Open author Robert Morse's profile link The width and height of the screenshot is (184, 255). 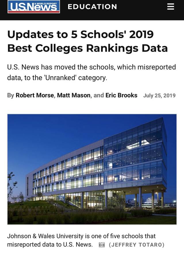(35, 95)
